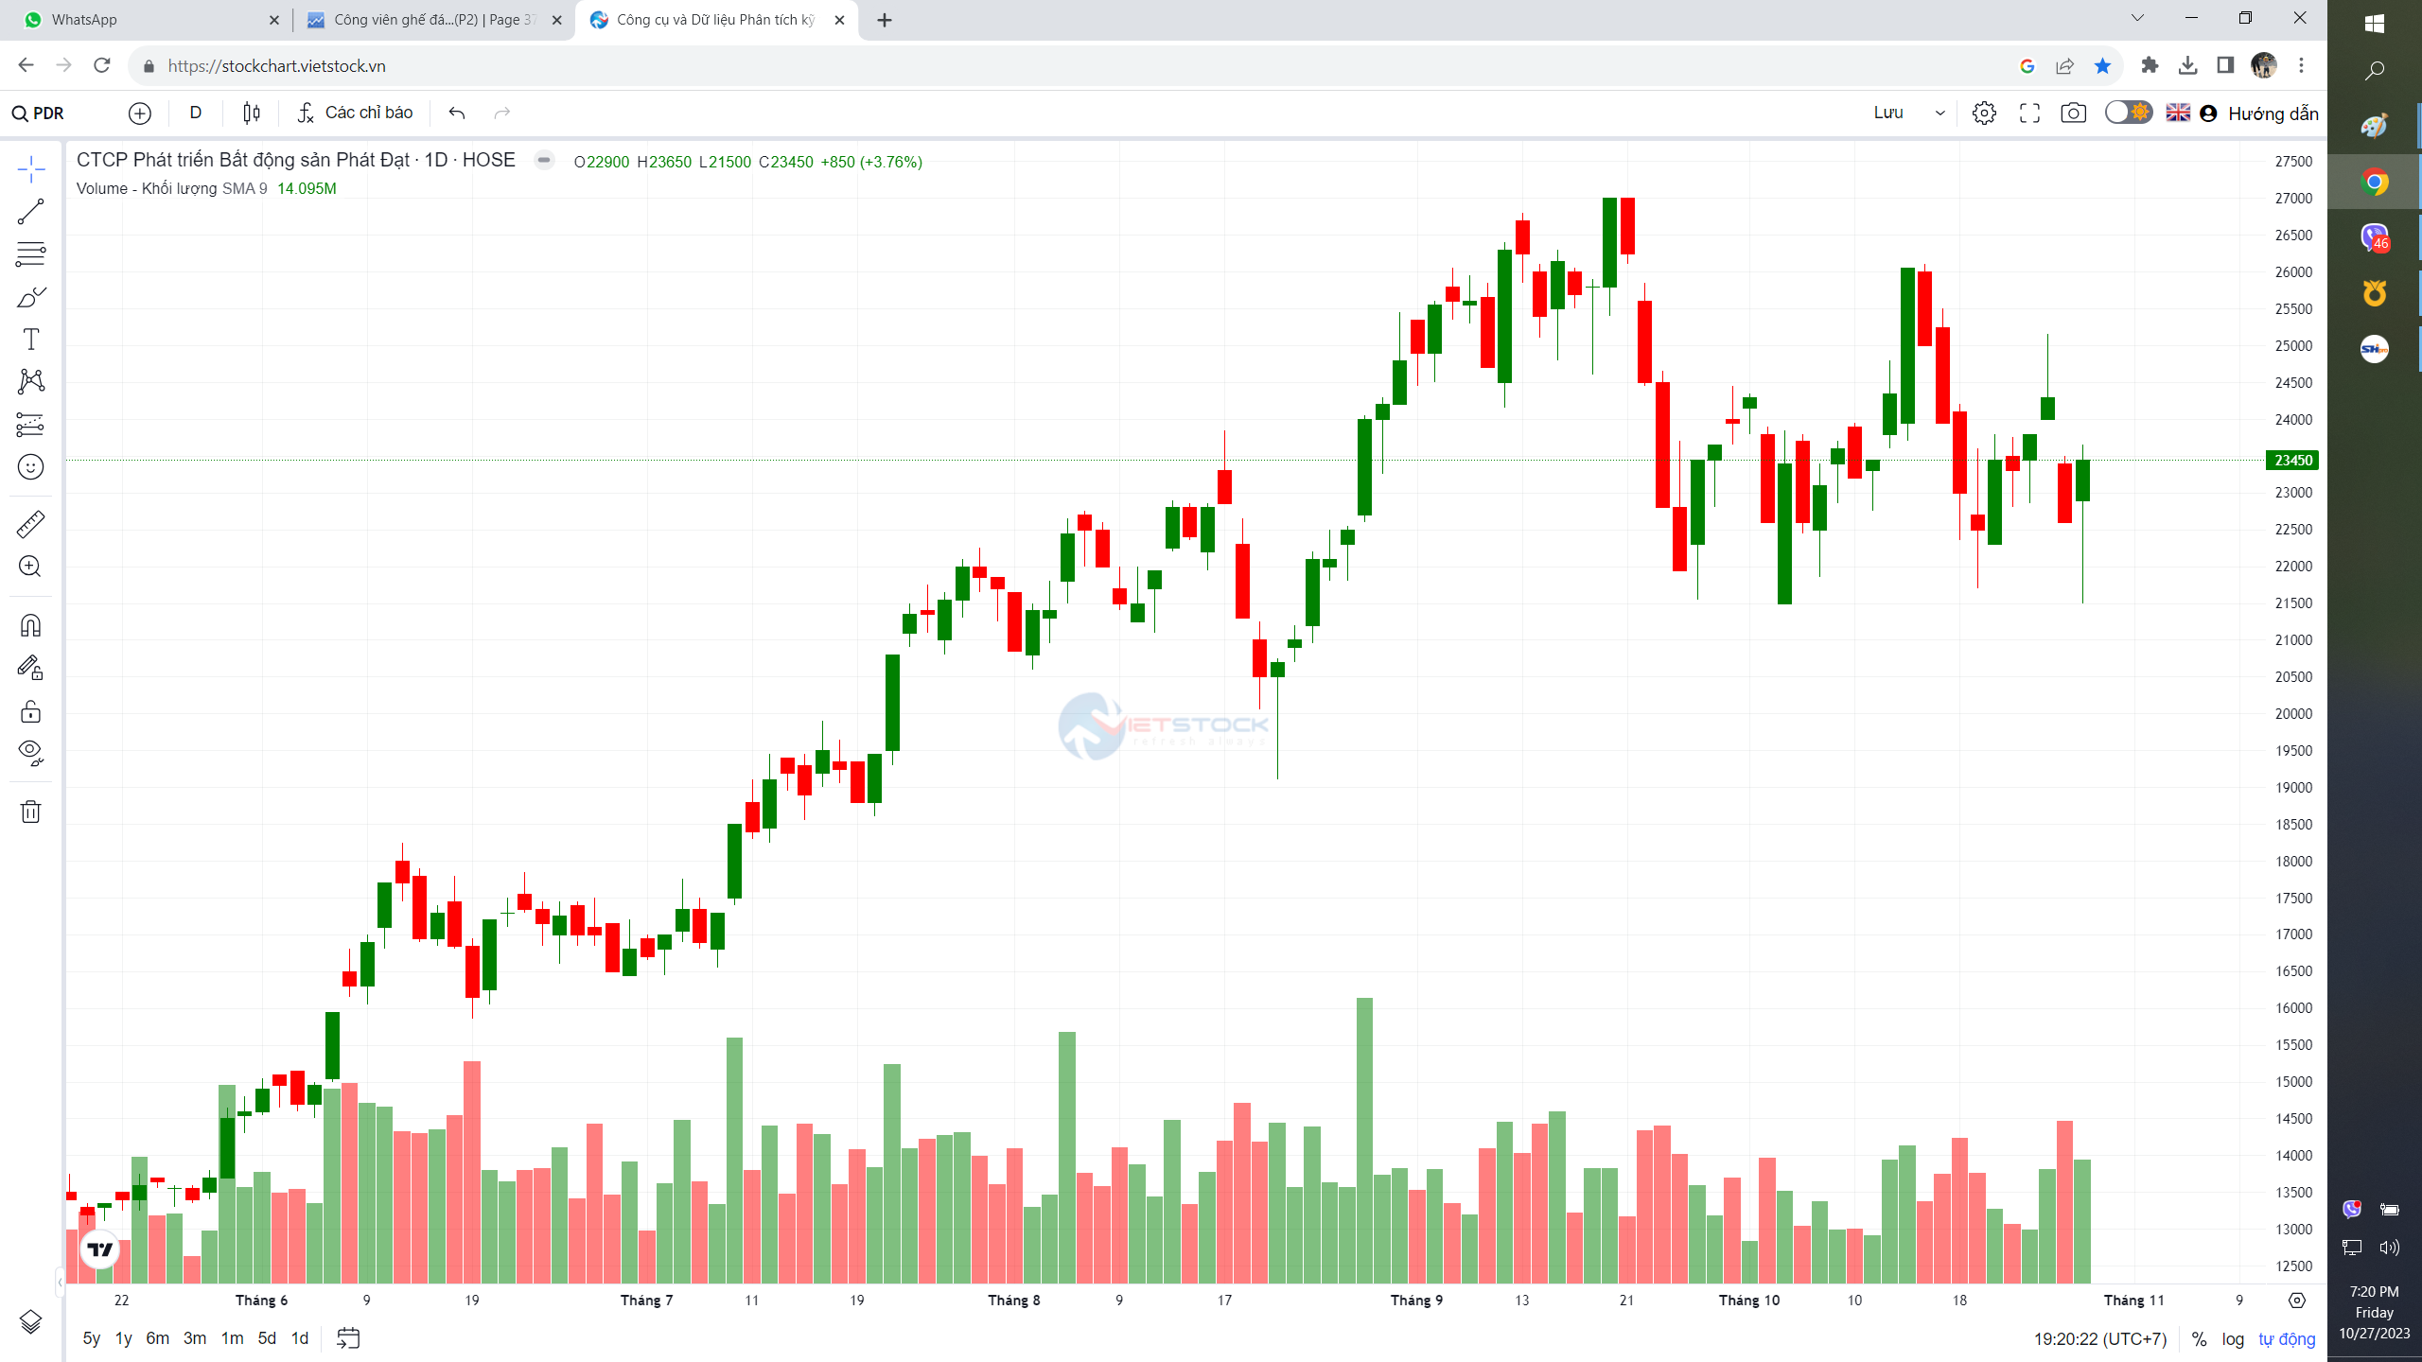The height and width of the screenshot is (1362, 2422).
Task: Toggle log scale on the price axis
Action: pos(2233,1339)
